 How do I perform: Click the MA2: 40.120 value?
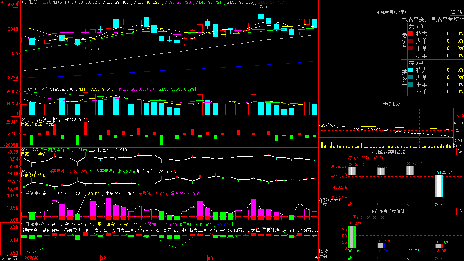point(147,2)
